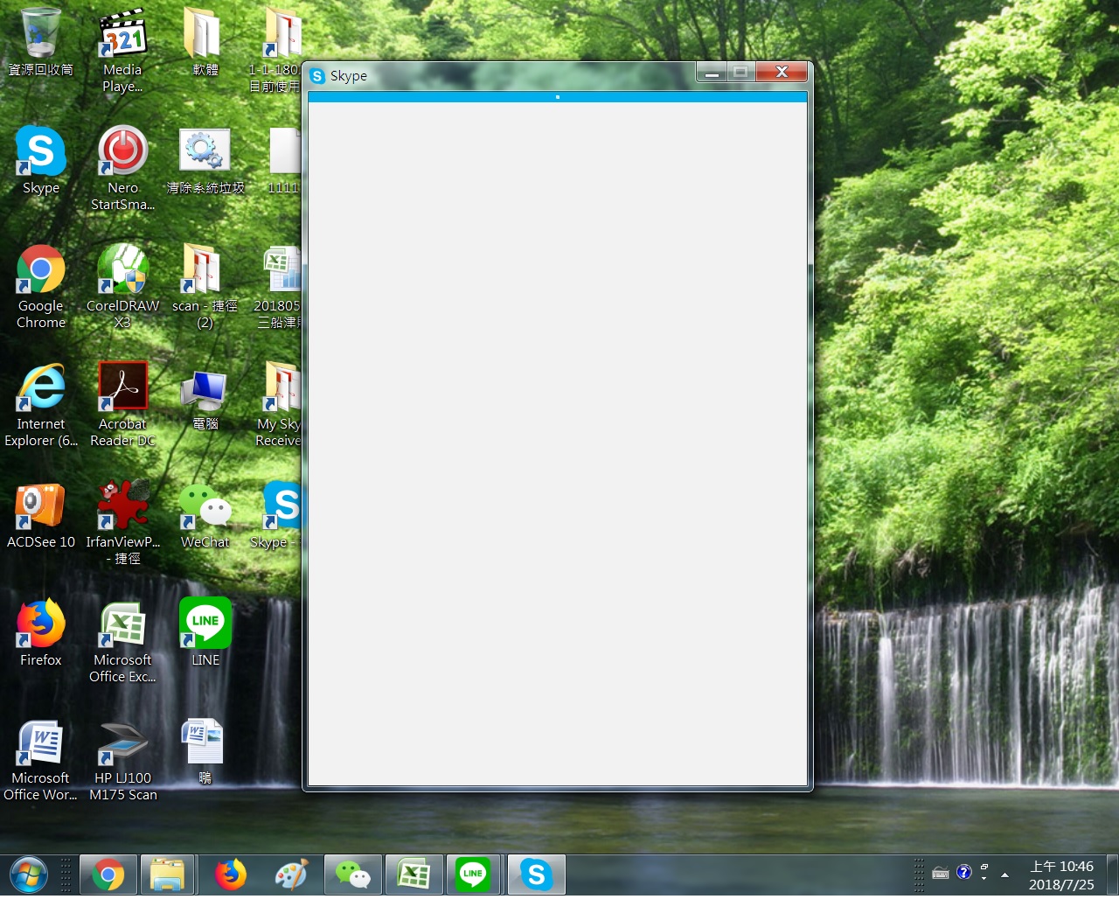
Task: Select the Acrobat Reader DC desktop icon
Action: tap(122, 405)
